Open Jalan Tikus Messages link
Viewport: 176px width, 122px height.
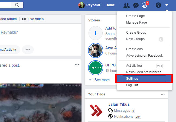(x=122, y=111)
